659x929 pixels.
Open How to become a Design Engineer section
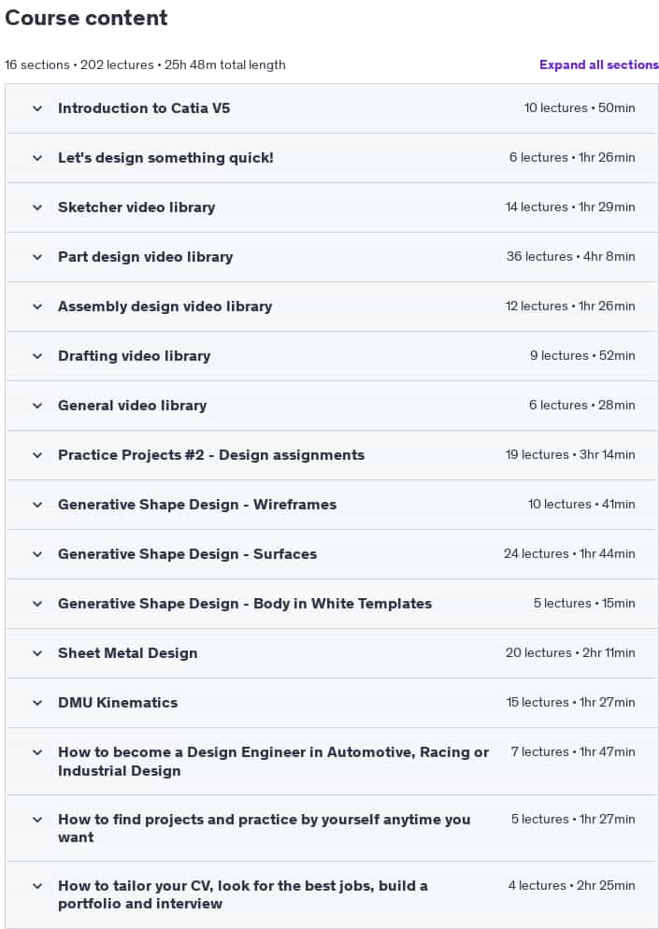pyautogui.click(x=332, y=762)
